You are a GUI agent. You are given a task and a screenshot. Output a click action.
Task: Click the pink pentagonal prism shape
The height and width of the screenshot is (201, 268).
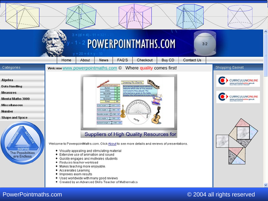(135, 16)
